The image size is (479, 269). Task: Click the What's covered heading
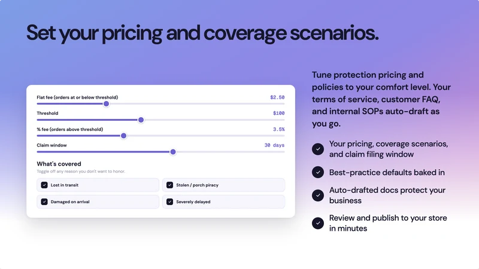[x=59, y=164]
